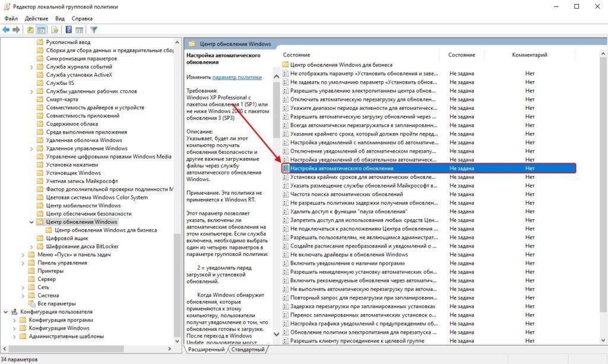Screen dimensions: 608x364
Task: Click the folder icon next to 'Сервер'
Action: coord(31,279)
